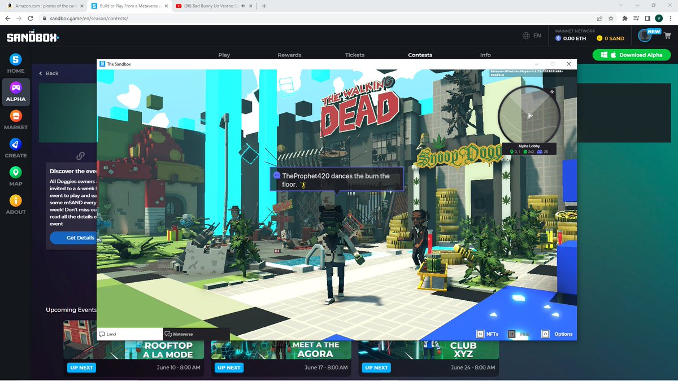Click the chain link icon on the contest page
Viewport: 678px width, 381px height.
pyautogui.click(x=81, y=155)
